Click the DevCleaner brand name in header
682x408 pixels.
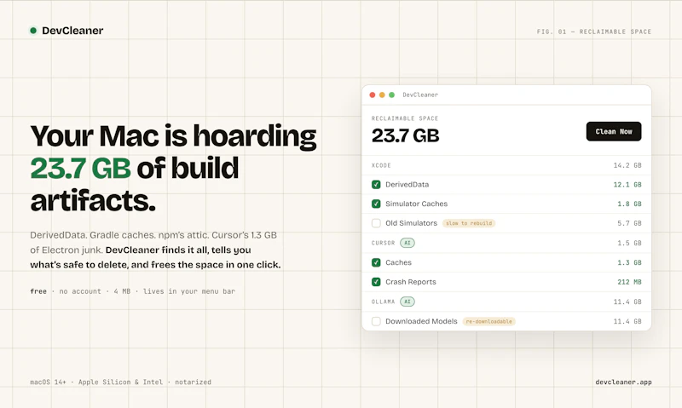(72, 31)
